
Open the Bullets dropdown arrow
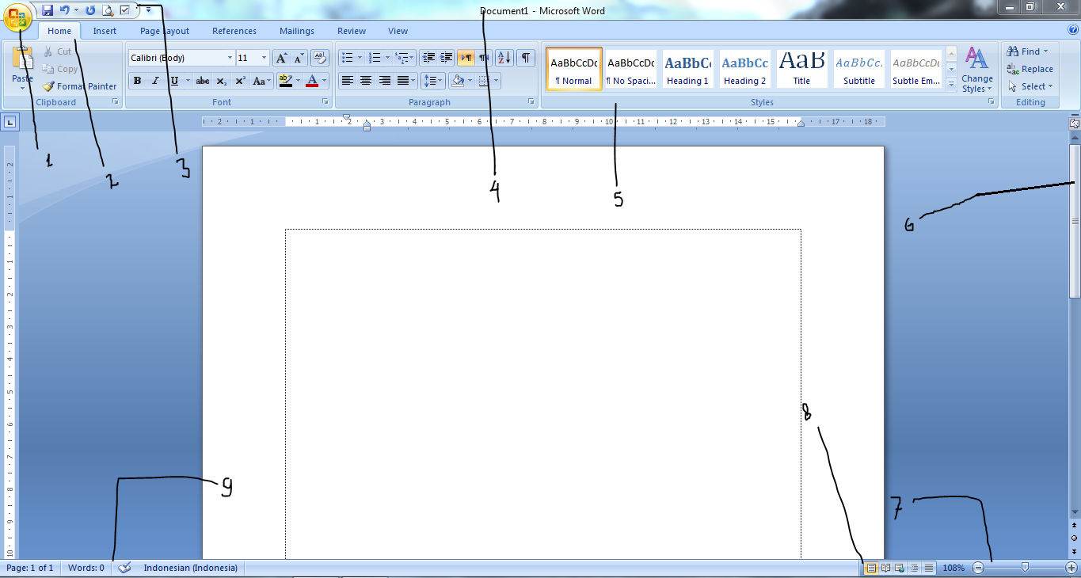click(358, 57)
